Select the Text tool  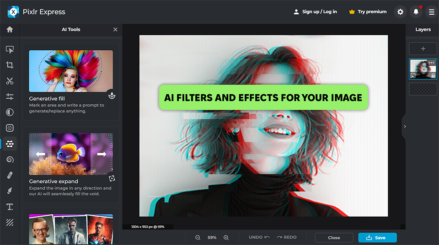click(10, 207)
